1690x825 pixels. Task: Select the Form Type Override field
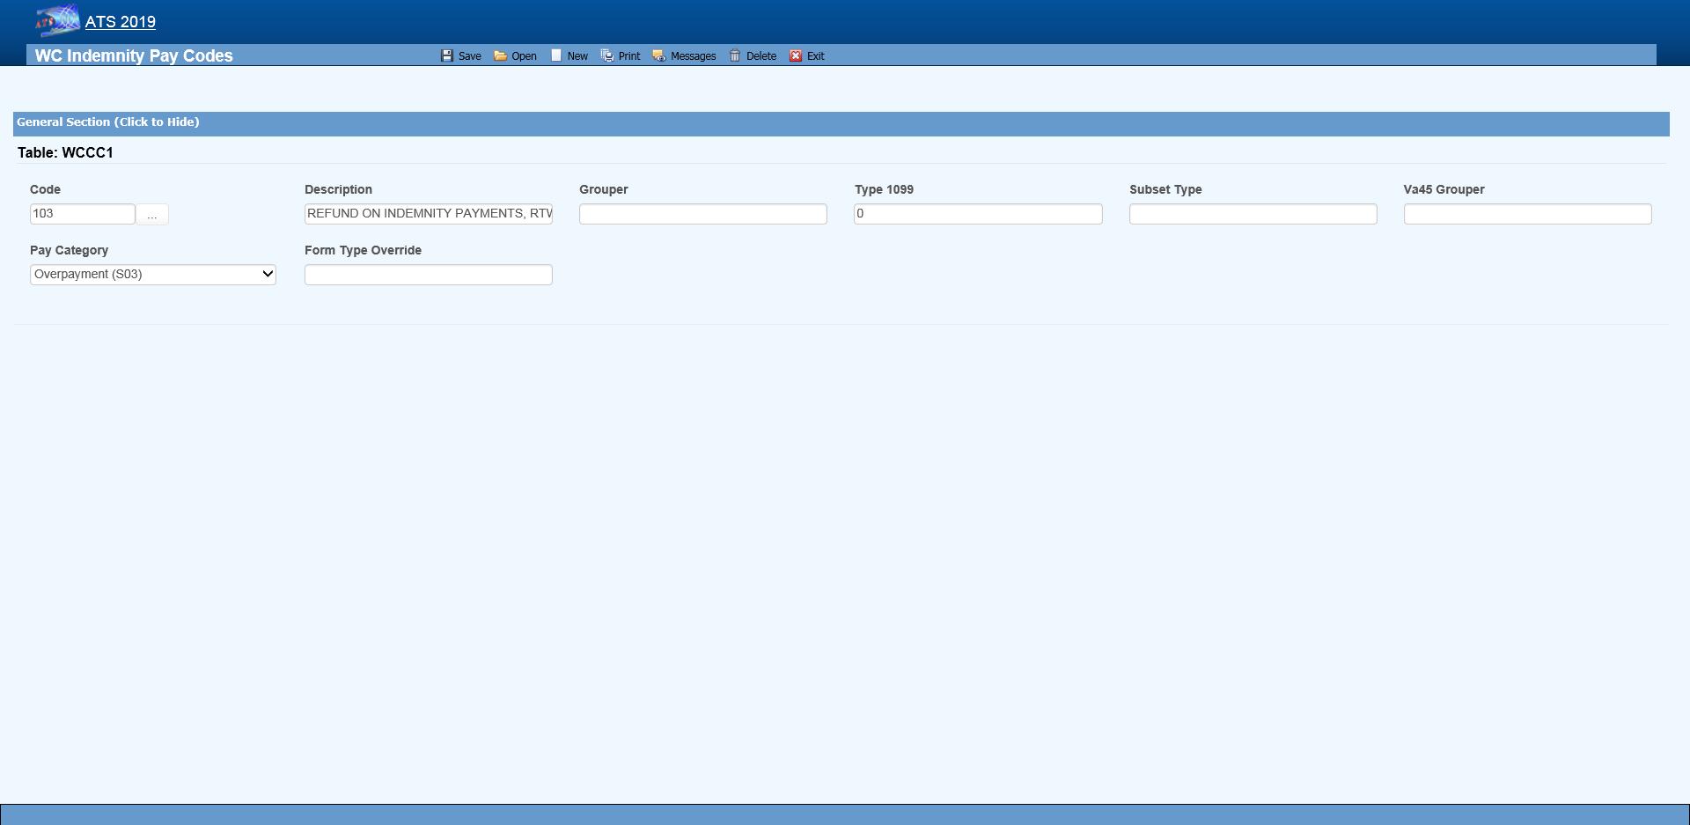428,275
